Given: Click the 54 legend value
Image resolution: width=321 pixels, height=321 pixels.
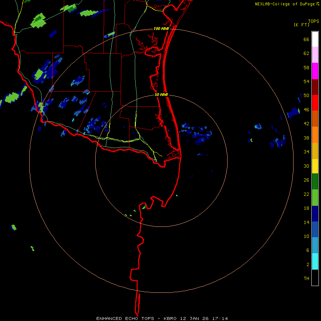Looking at the screenshot, I should [306, 81].
